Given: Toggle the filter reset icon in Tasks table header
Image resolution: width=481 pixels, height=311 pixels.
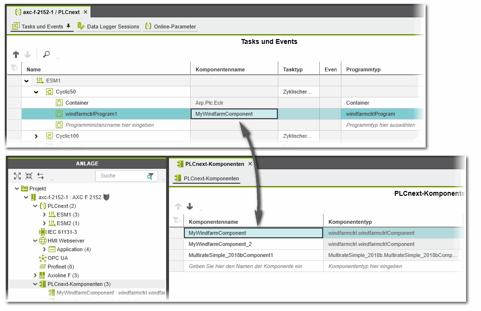Looking at the screenshot, I should (x=14, y=69).
